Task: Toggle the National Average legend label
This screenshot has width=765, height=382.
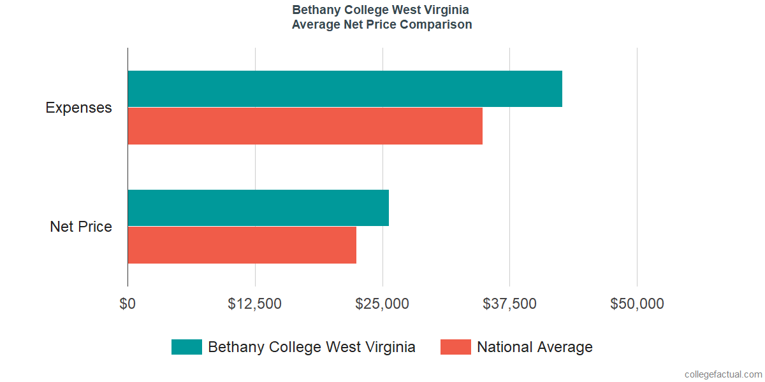Action: [x=535, y=347]
